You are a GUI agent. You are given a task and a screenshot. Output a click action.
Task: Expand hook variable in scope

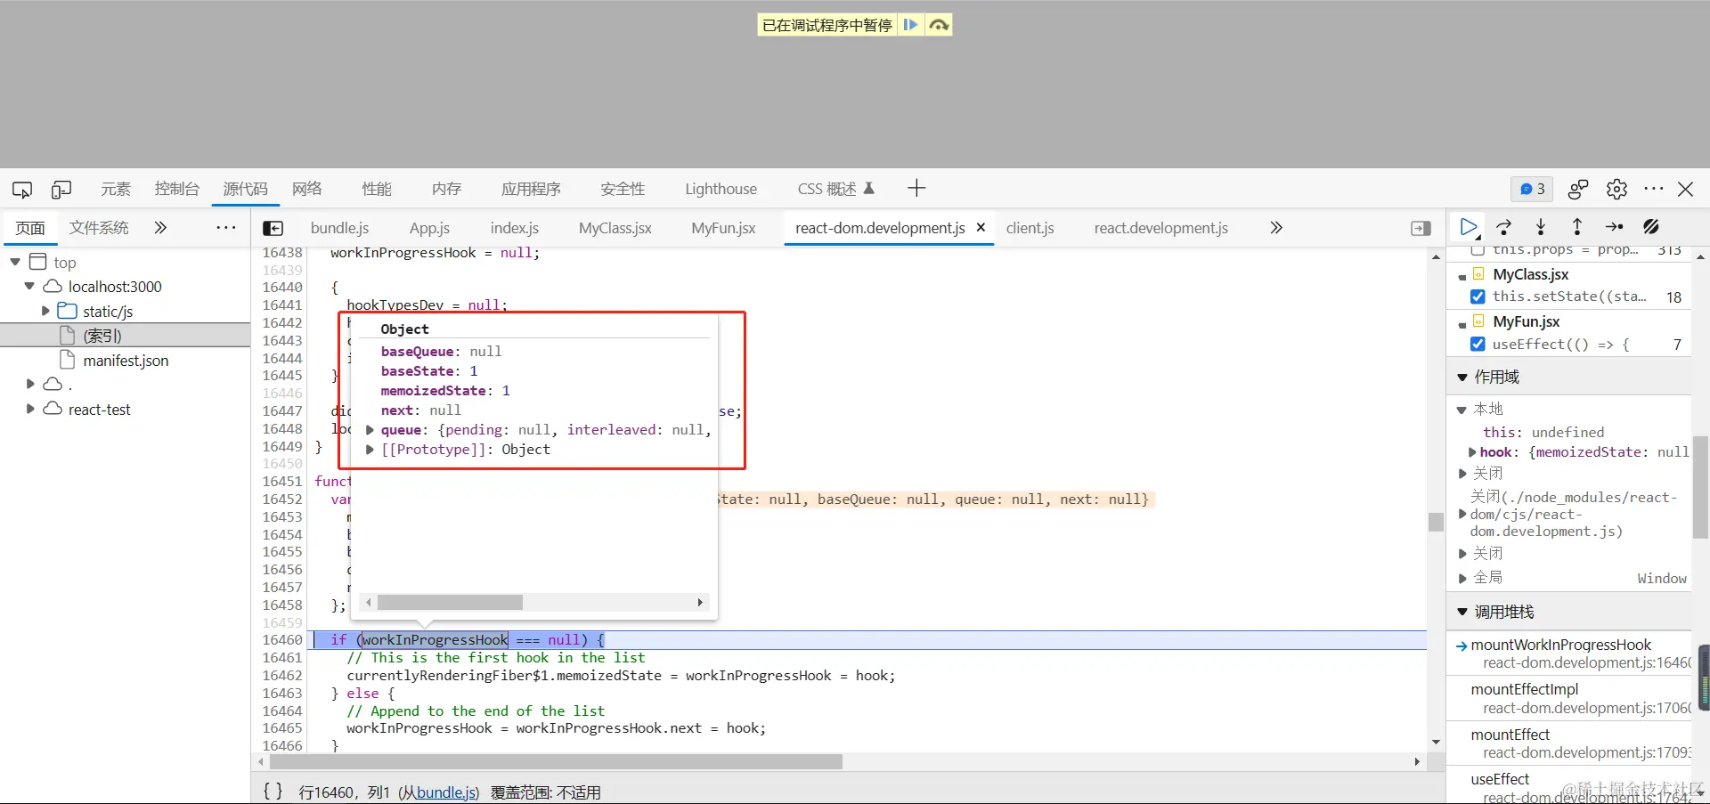pyautogui.click(x=1472, y=452)
